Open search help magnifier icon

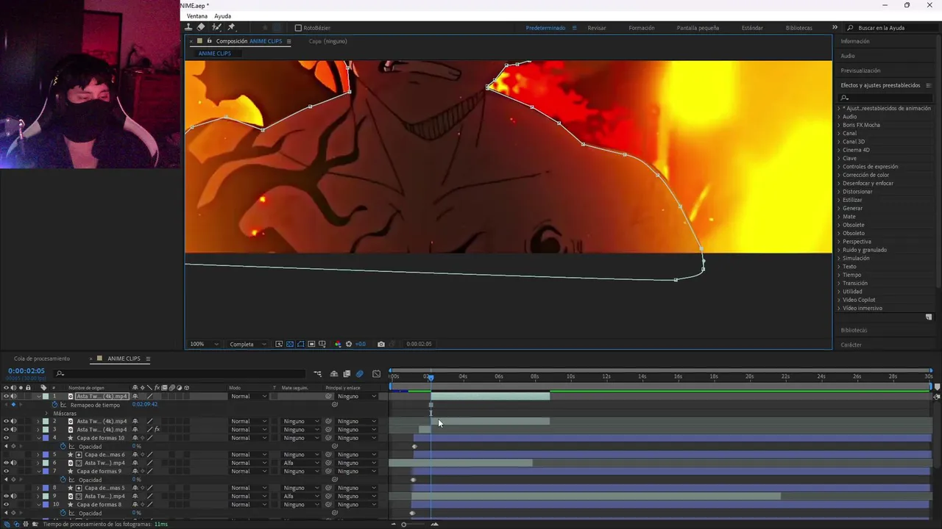pyautogui.click(x=851, y=28)
